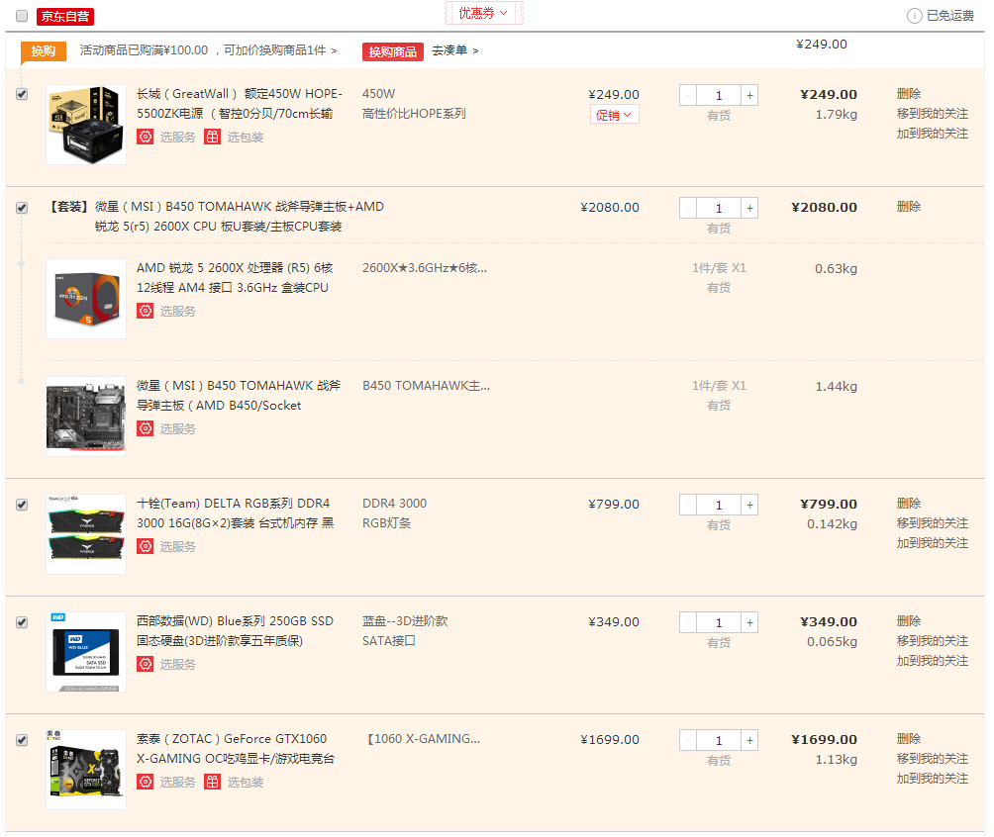This screenshot has height=837, width=994.
Task: Uncheck the Team DELTA RGB DDR4 memory item
Action: pos(22,505)
